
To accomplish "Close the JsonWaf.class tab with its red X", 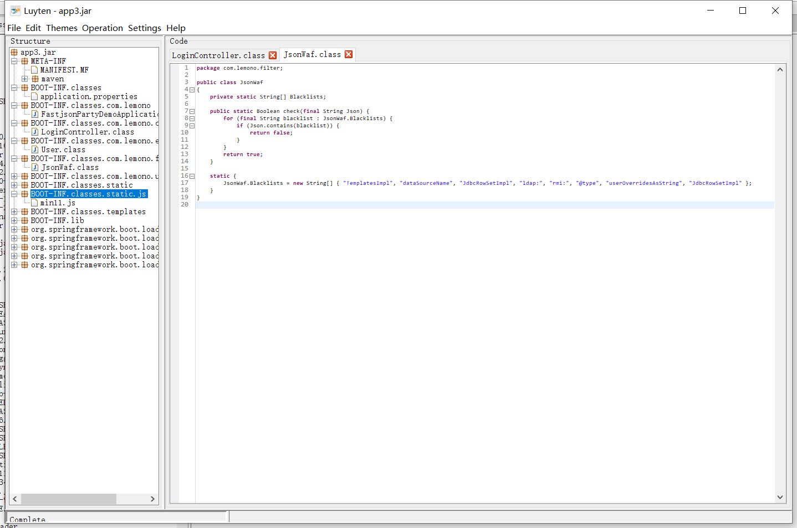I will (349, 54).
